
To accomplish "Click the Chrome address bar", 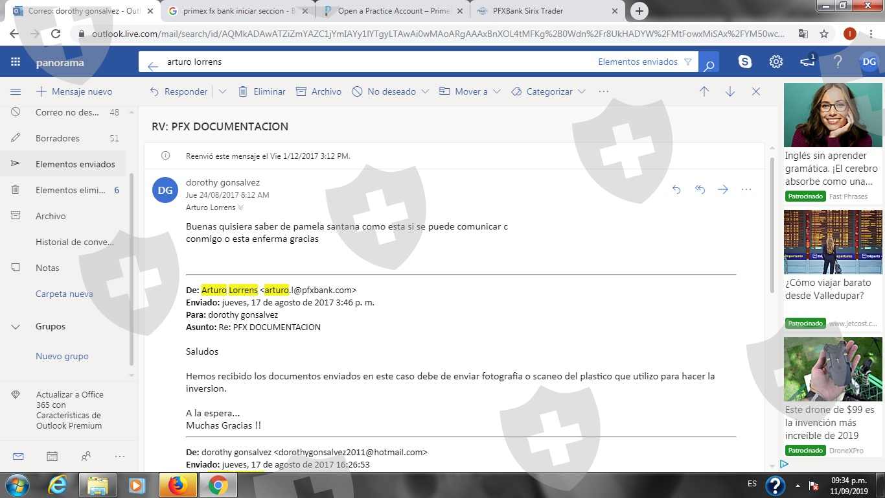I will (x=438, y=34).
